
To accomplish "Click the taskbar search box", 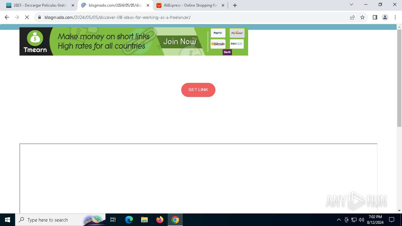I will 60,220.
